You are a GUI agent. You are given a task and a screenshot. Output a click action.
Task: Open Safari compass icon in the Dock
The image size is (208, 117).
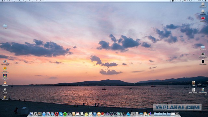[x=53, y=114]
